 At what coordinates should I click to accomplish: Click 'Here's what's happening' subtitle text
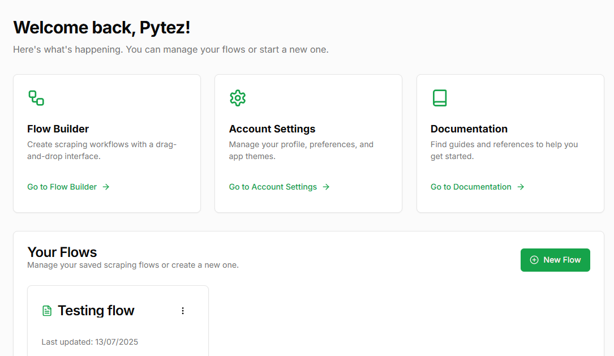[x=171, y=50]
